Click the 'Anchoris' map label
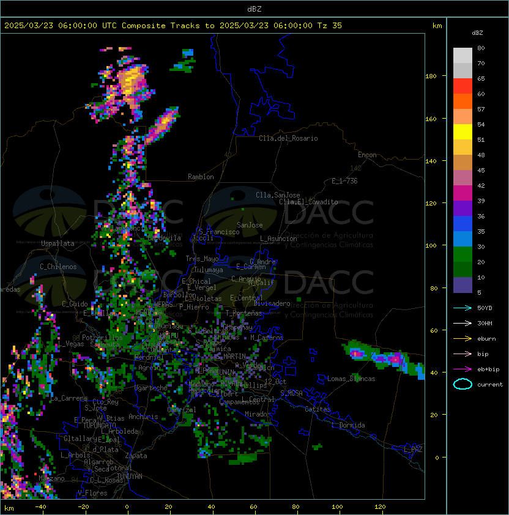 [143, 417]
